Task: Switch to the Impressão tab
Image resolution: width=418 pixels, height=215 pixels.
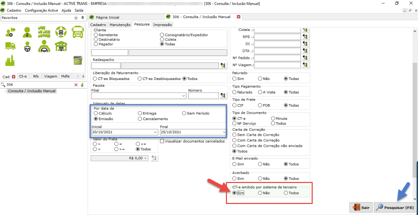Action: [163, 25]
